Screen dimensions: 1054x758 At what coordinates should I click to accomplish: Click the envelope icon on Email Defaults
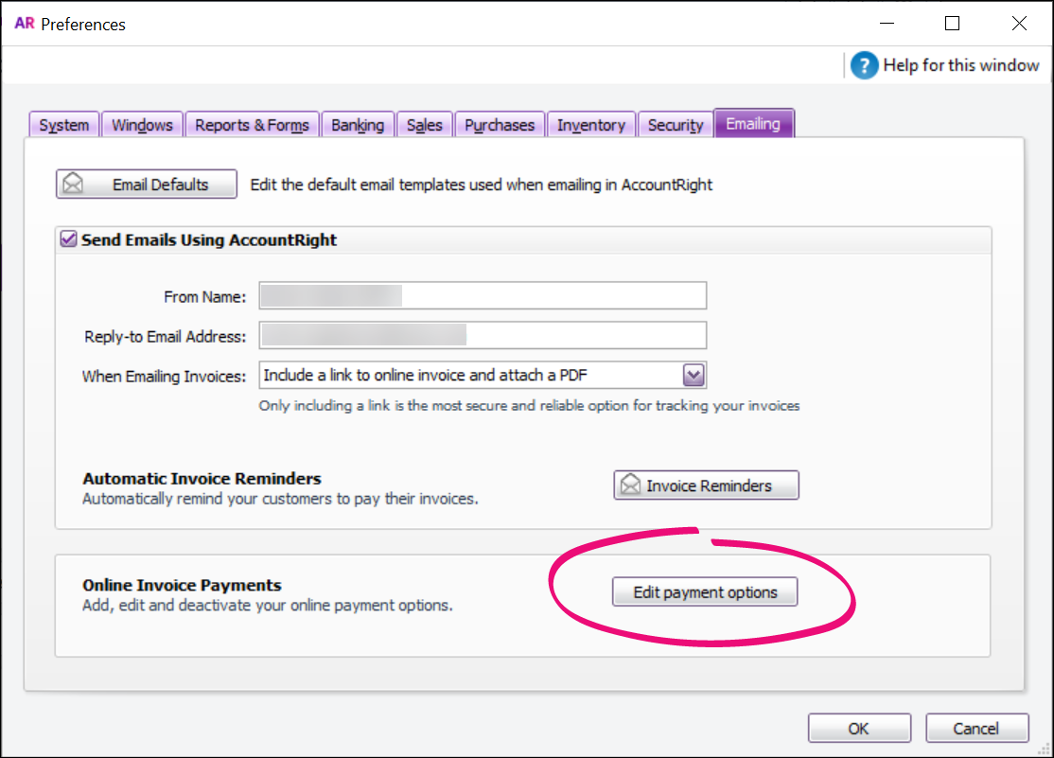72,185
